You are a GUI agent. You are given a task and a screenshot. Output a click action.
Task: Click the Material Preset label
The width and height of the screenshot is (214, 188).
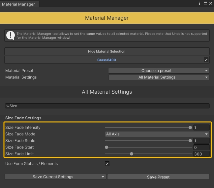click(19, 71)
